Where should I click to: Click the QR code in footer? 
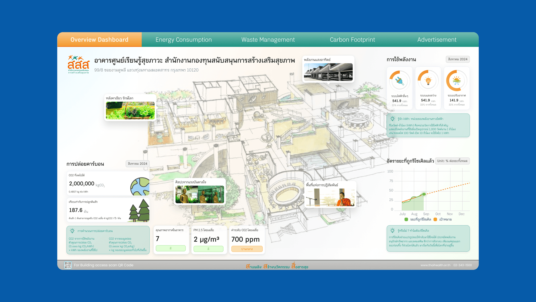coord(68,265)
